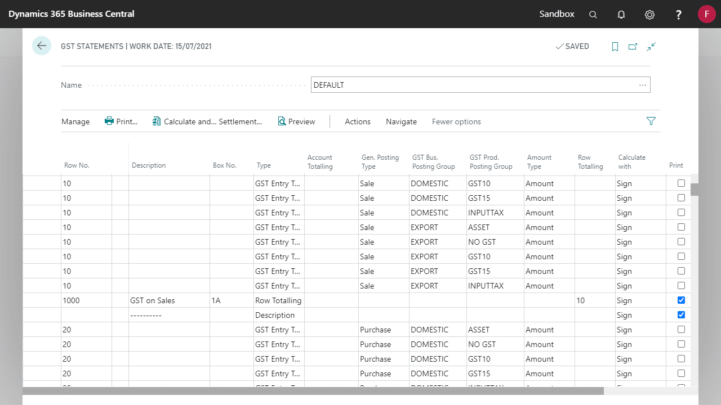Toggle Print checkbox for Sale DOMESTIC INPUTTAX row
Image resolution: width=721 pixels, height=405 pixels.
point(681,213)
